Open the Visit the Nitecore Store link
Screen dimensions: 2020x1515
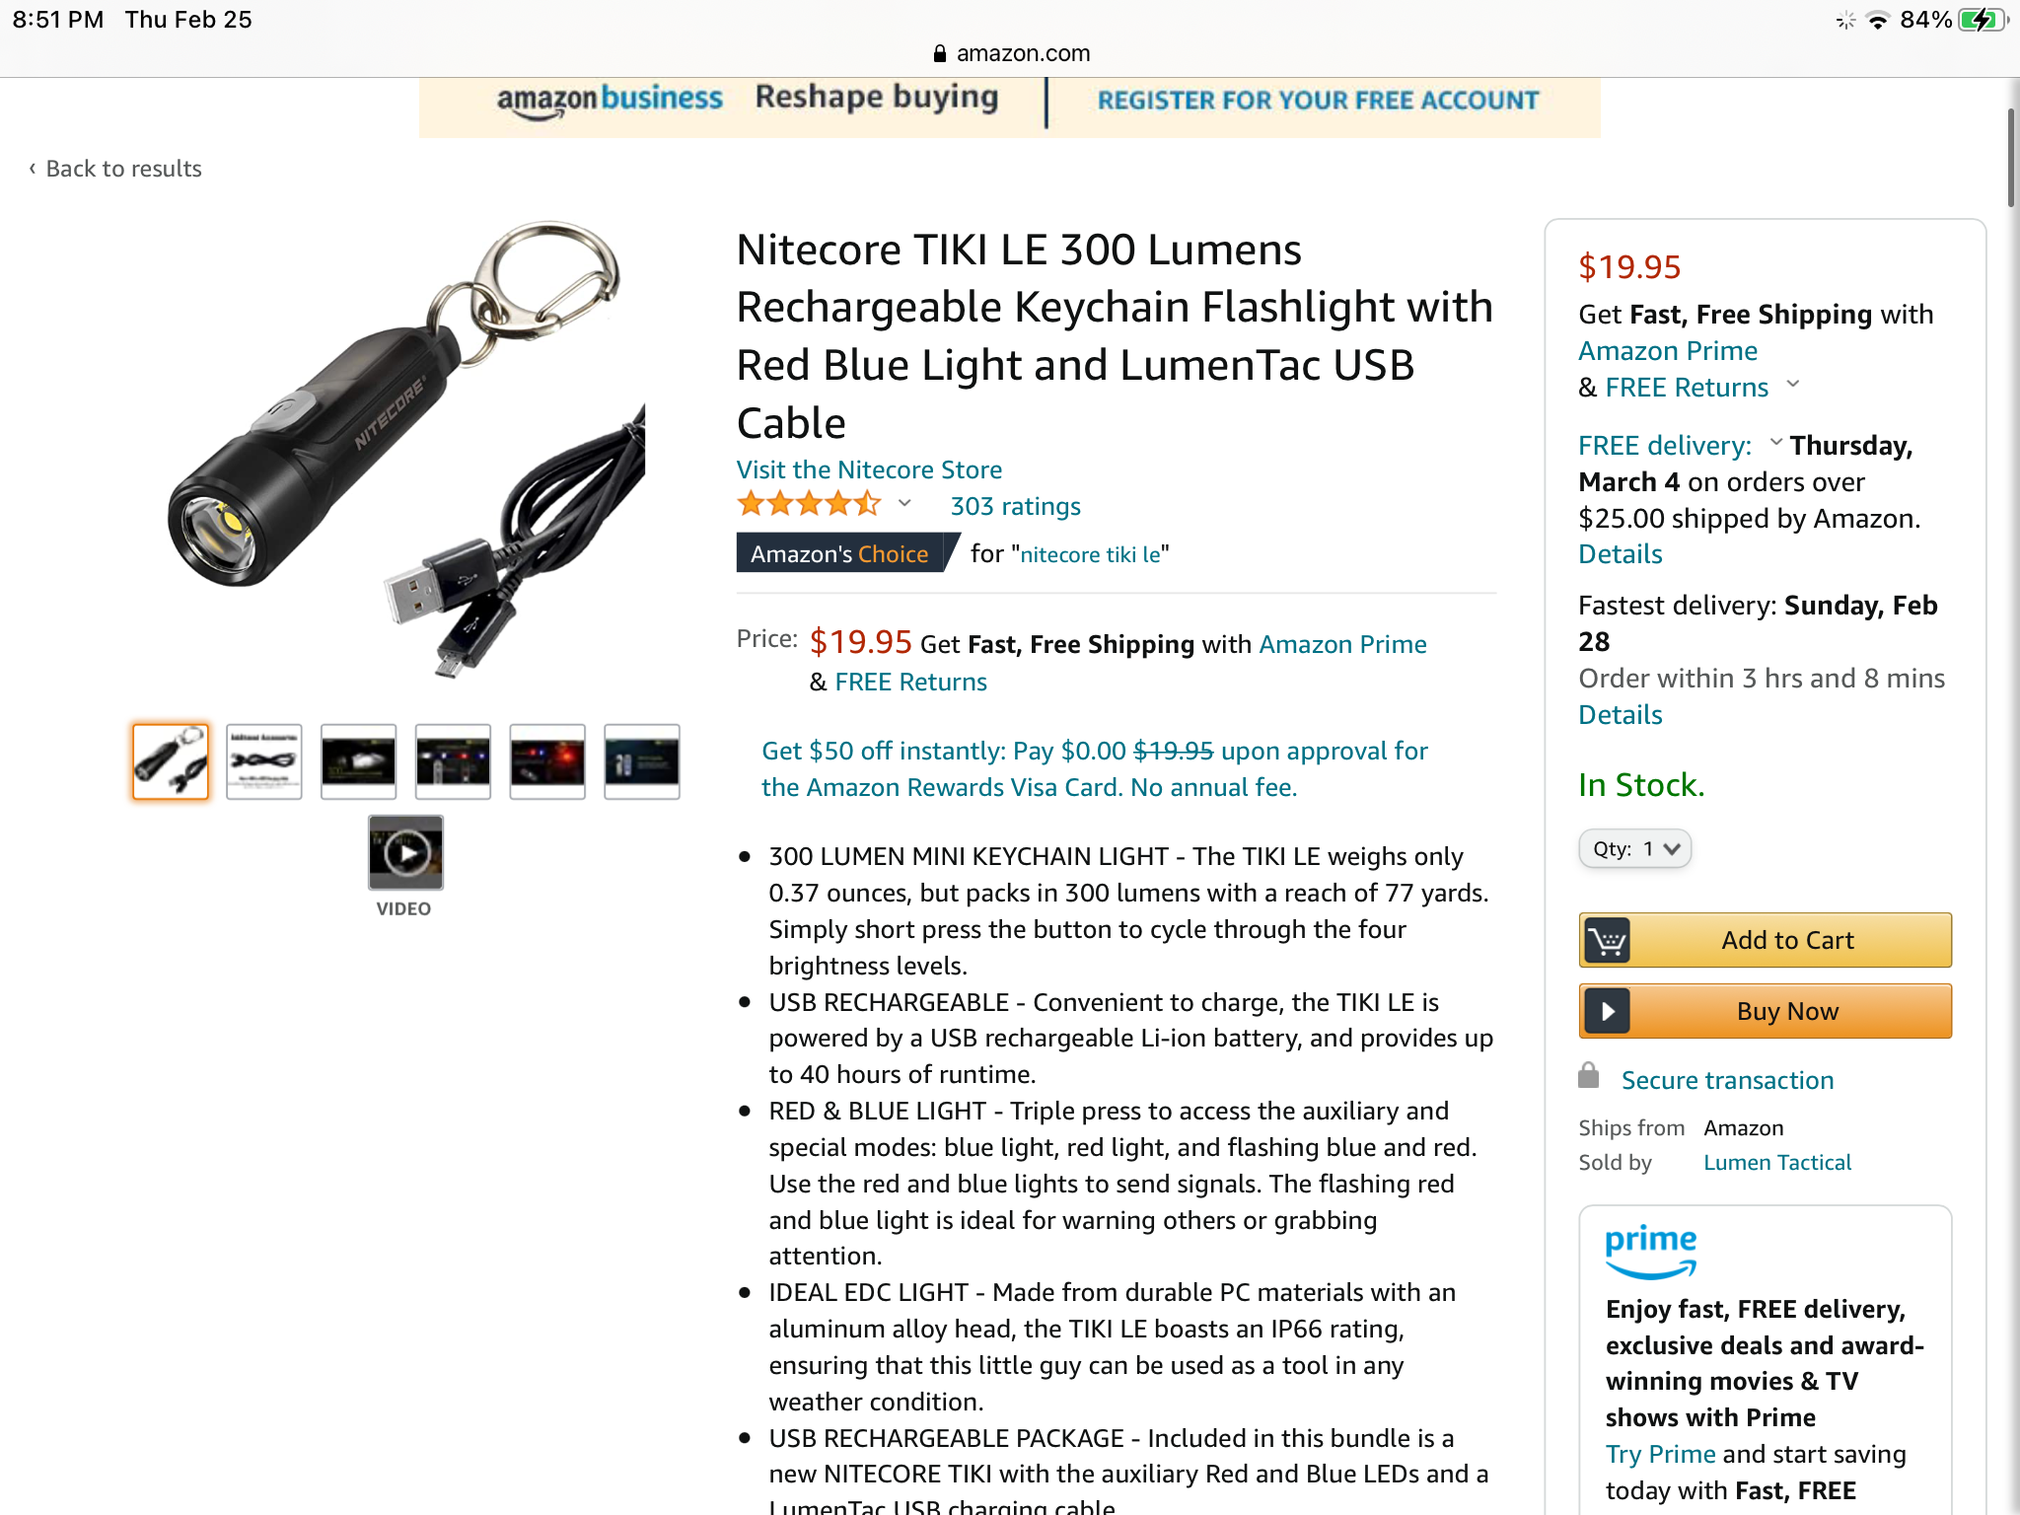tap(869, 469)
